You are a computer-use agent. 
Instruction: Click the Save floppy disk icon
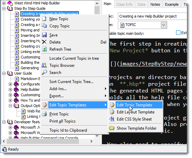[44, 35]
